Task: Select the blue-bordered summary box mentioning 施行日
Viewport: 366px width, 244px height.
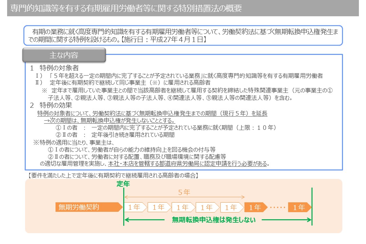Action: 183,35
